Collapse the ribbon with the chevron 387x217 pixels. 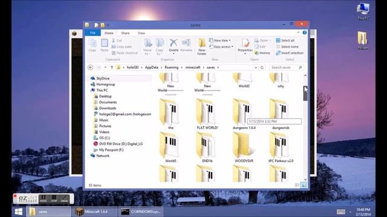tap(298, 33)
